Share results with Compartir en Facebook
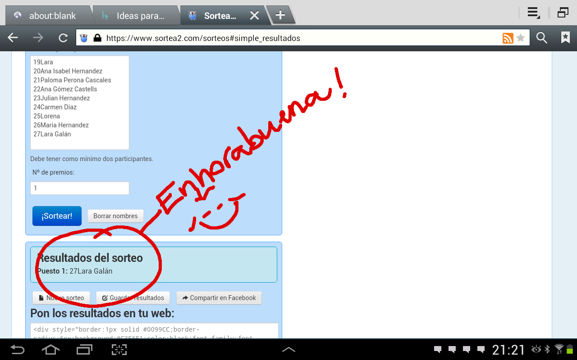The width and height of the screenshot is (577, 360). (x=219, y=298)
